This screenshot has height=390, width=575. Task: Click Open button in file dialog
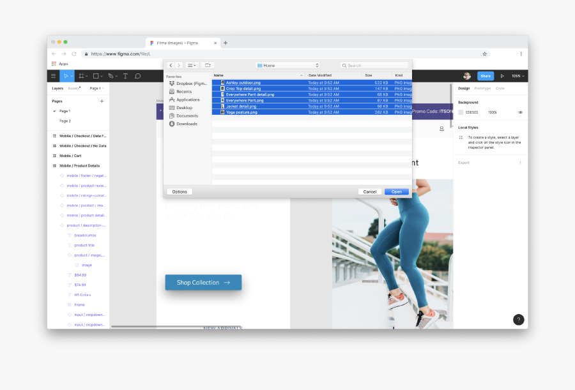(396, 191)
